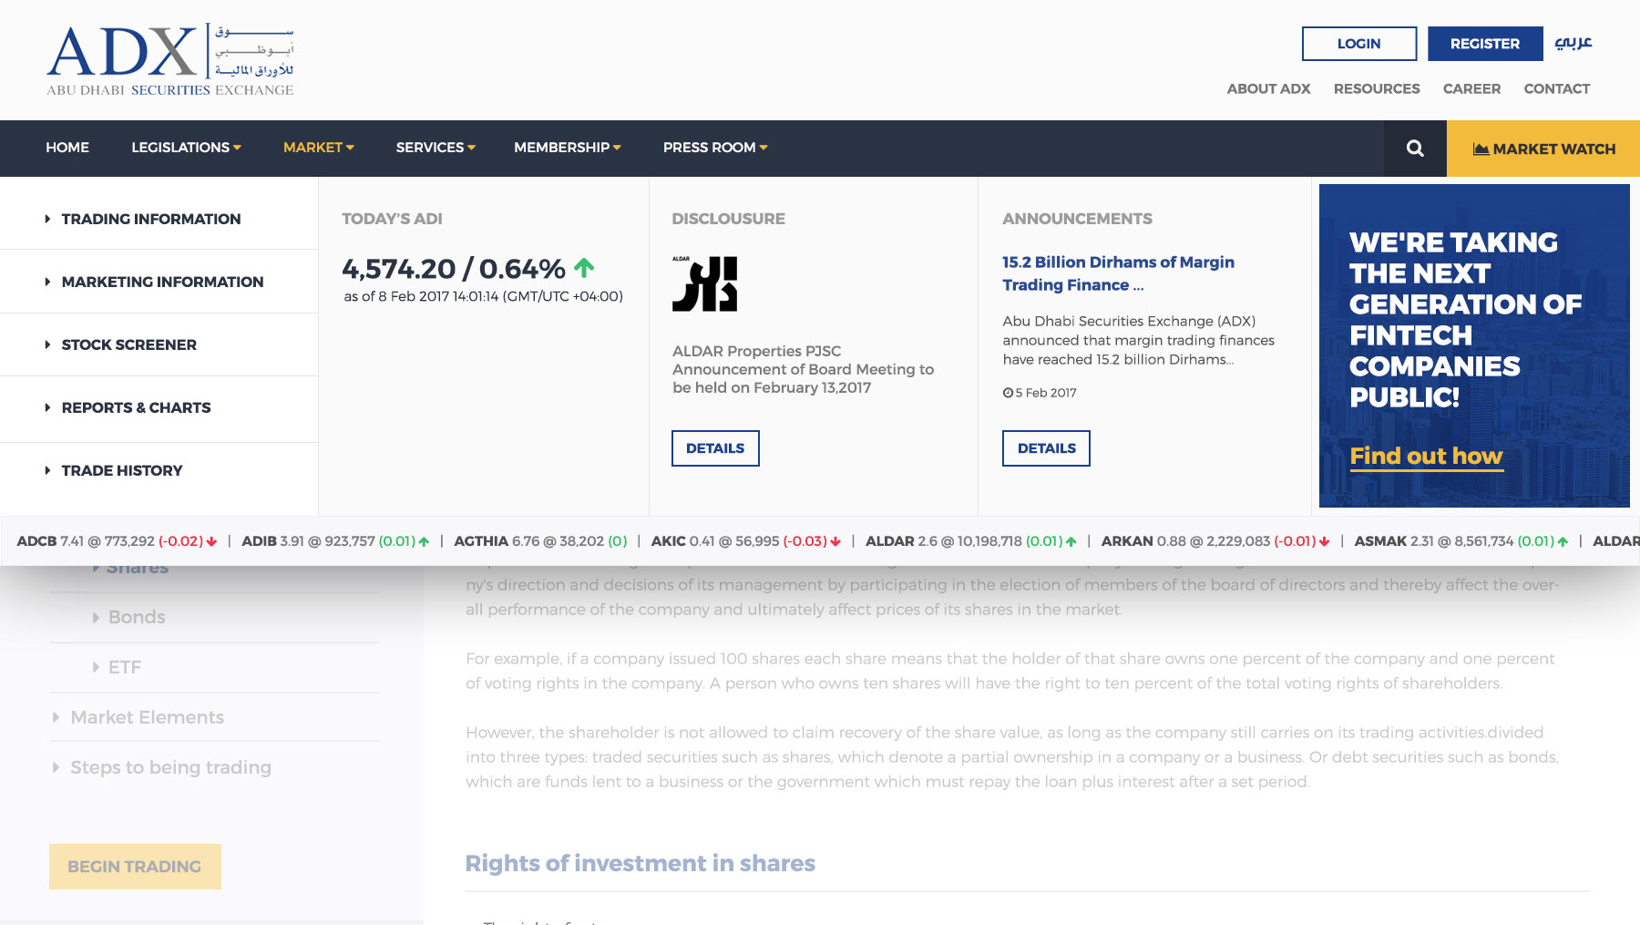The height and width of the screenshot is (925, 1640).
Task: Expand the Trading Information submenu
Action: [x=150, y=219]
